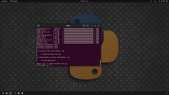Click '# To activate this environment, use' line
169x95 pixels.
click(x=50, y=51)
